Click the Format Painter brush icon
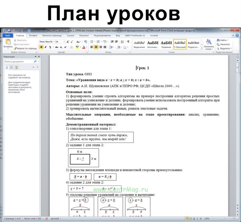Image resolution: width=241 pixels, height=222 pixels. coord(15,48)
